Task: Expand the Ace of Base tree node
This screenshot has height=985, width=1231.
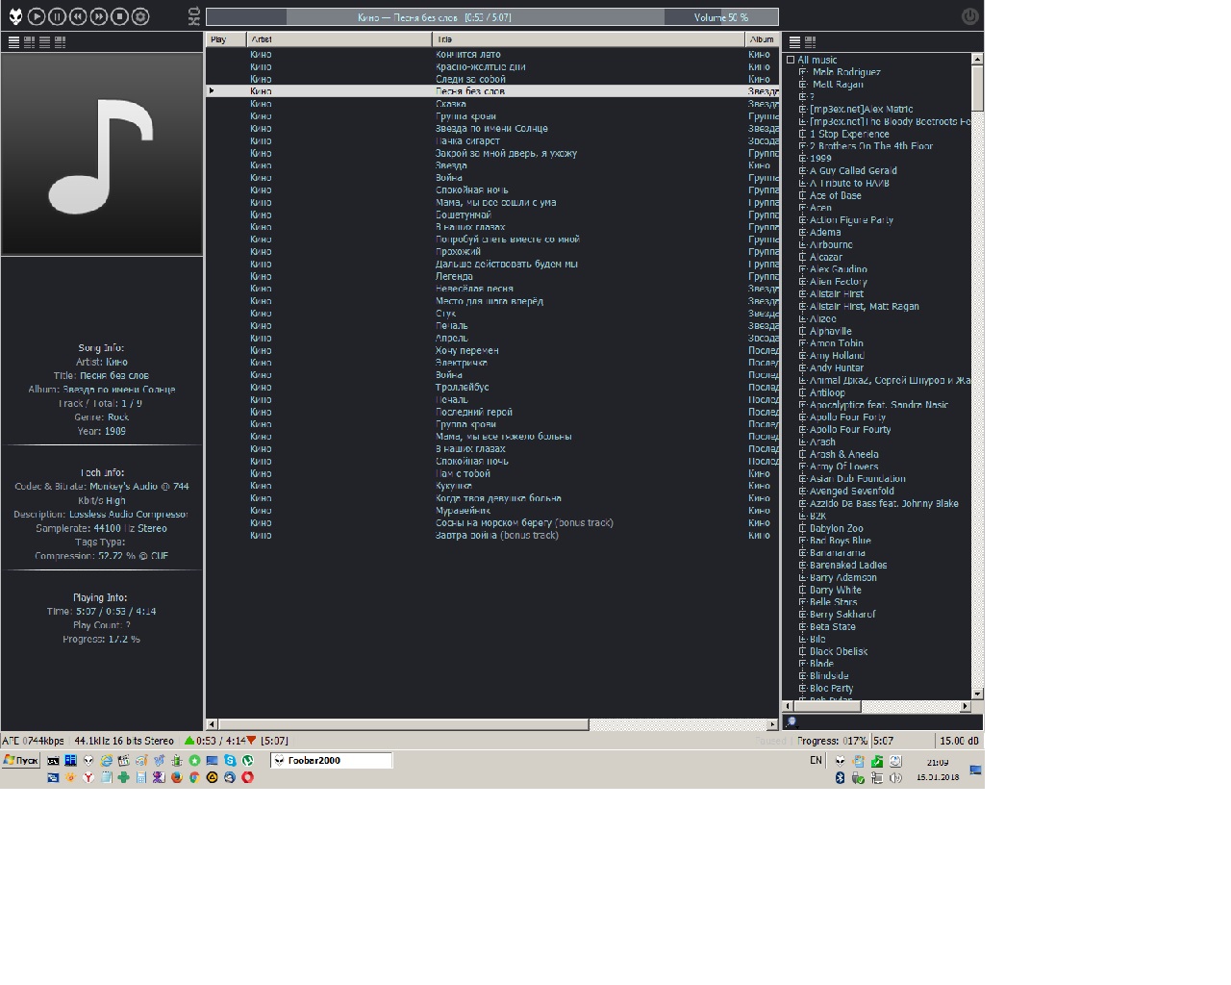Action: click(803, 195)
